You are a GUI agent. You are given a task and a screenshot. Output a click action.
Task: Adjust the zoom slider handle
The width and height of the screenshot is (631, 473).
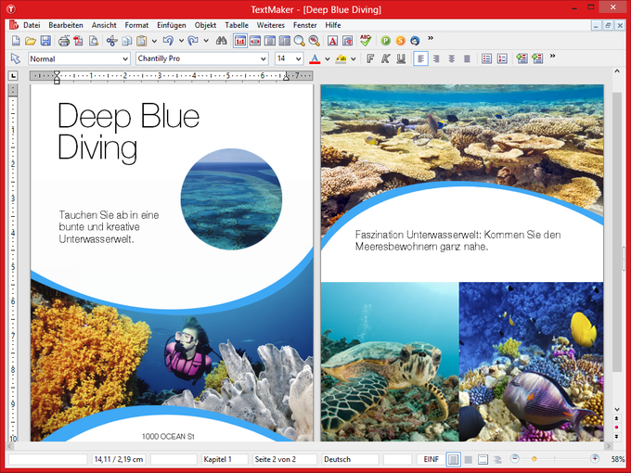(x=534, y=458)
